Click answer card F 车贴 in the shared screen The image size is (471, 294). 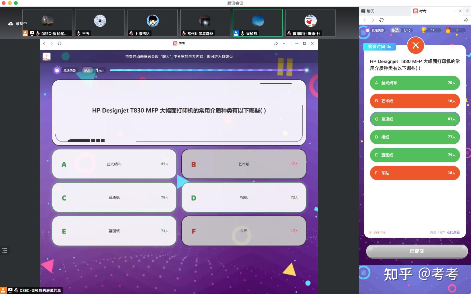coord(244,231)
